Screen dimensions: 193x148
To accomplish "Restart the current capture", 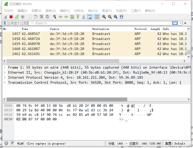I will [17, 17].
